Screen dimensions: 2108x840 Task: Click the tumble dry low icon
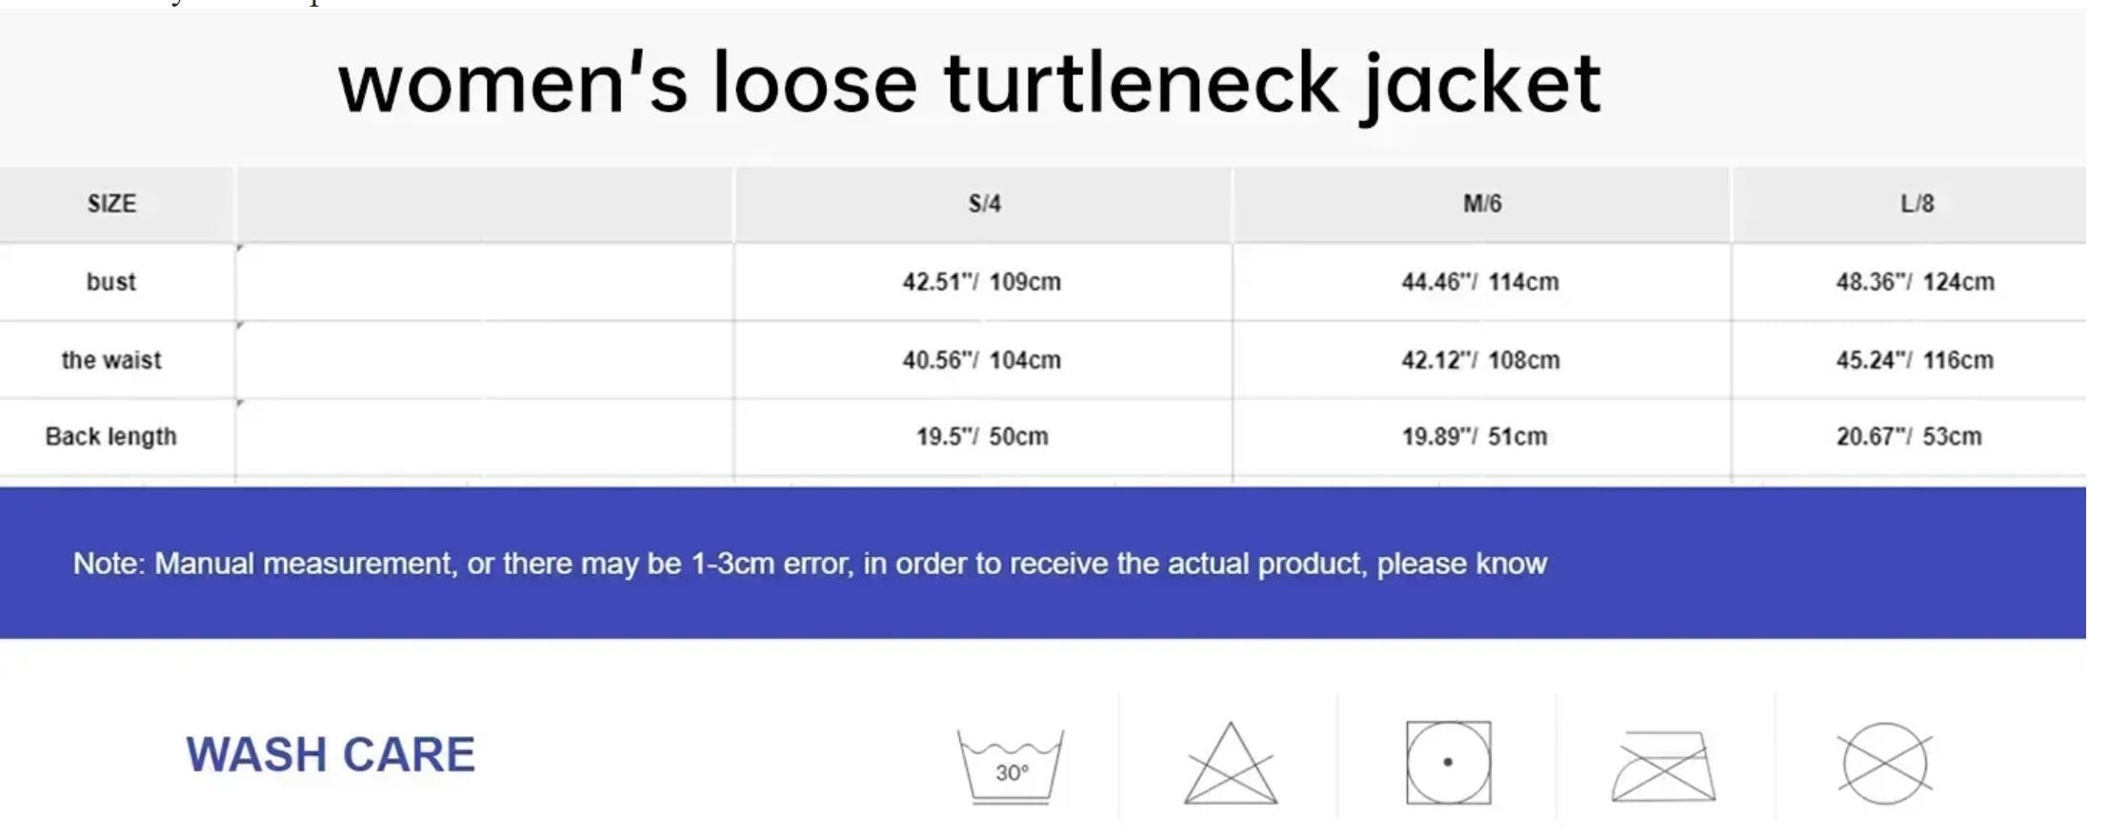click(x=1448, y=763)
